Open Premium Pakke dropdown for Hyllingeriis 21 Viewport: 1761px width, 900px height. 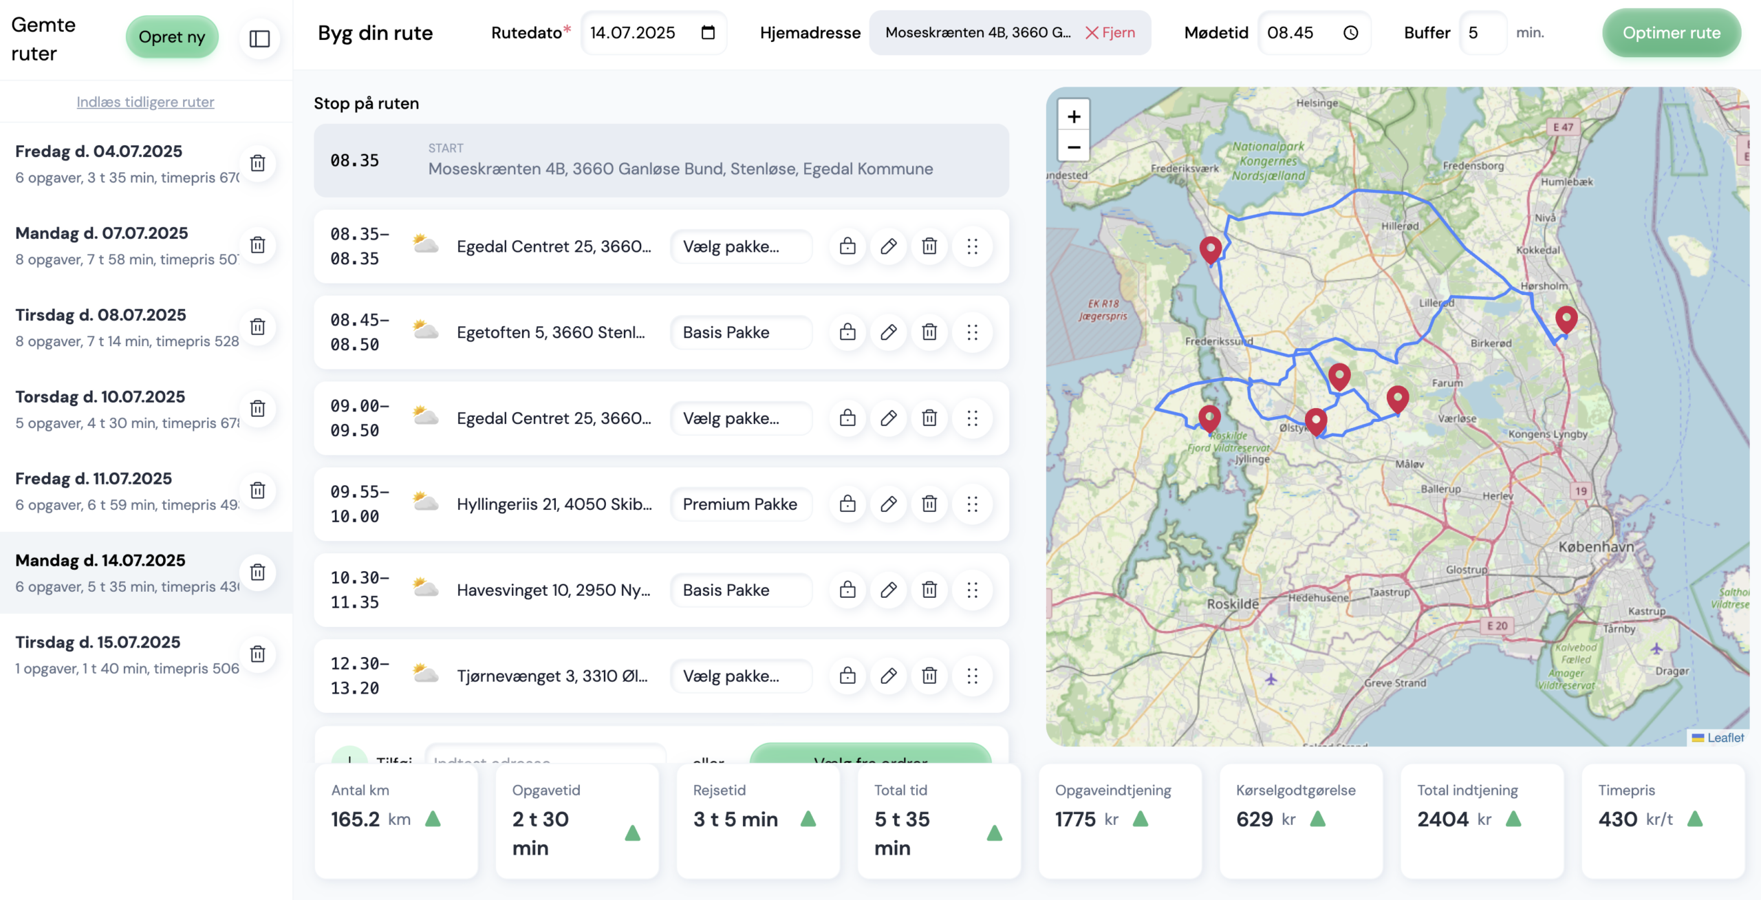pyautogui.click(x=741, y=504)
